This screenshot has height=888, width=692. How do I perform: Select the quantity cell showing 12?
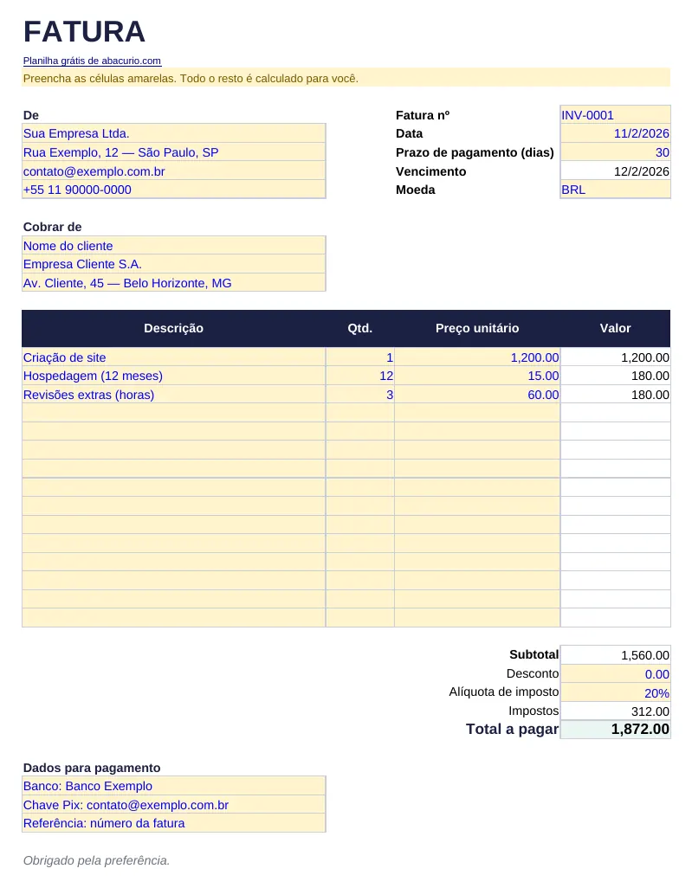(360, 376)
